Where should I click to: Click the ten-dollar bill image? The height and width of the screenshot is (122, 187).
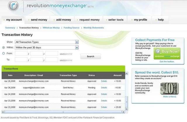click(x=169, y=88)
